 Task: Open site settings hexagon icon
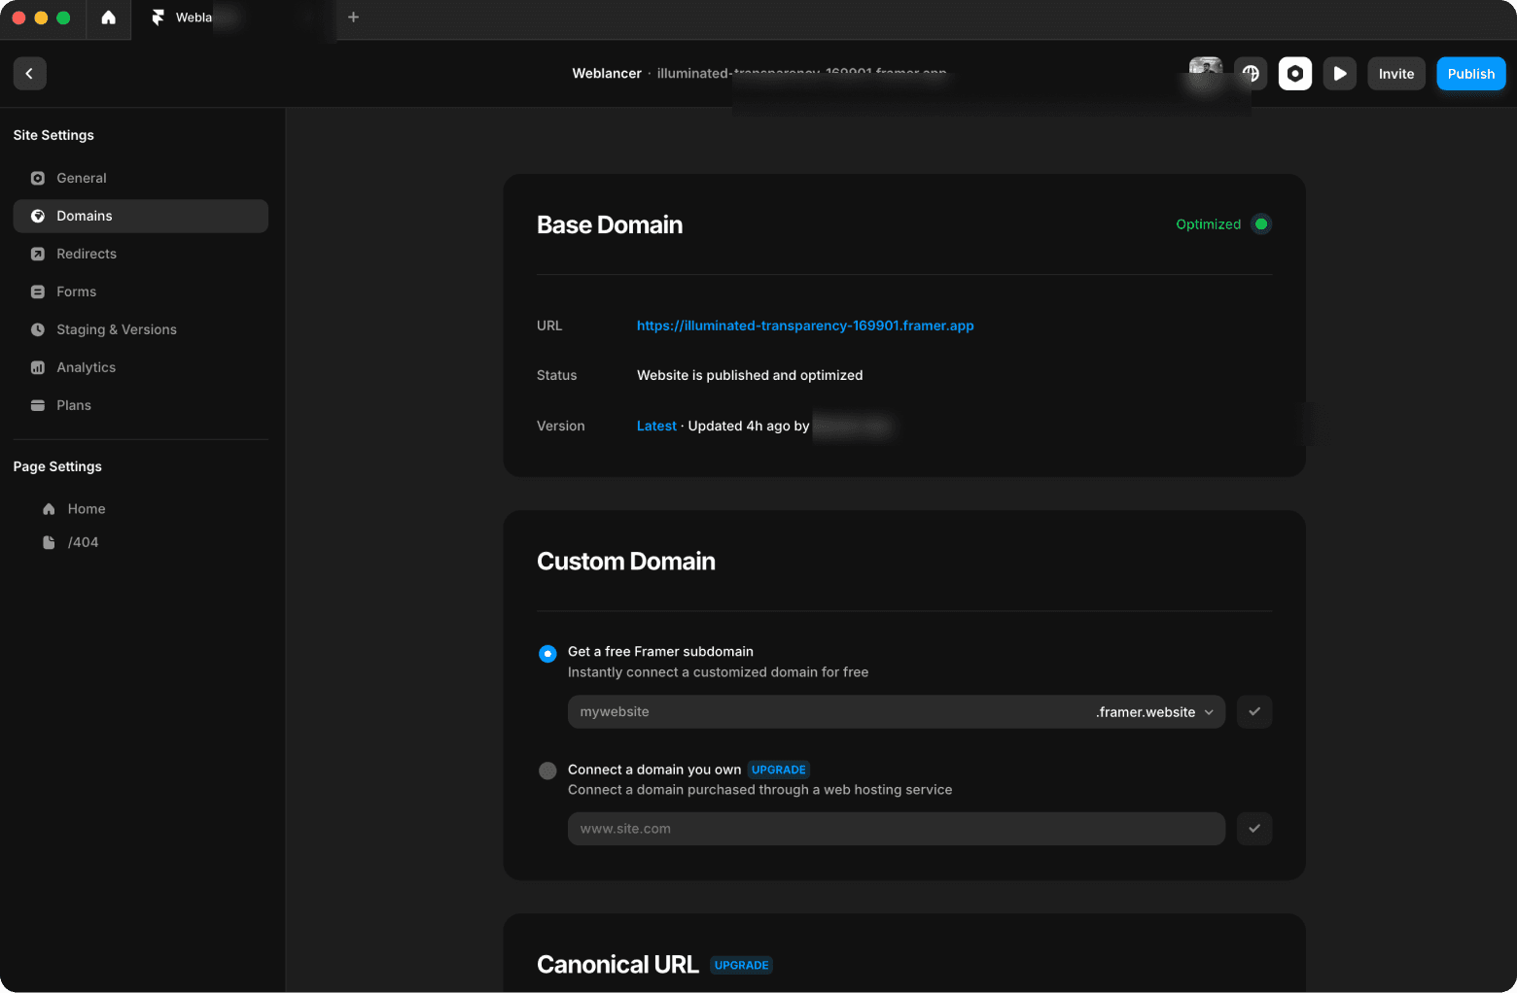(x=1295, y=74)
